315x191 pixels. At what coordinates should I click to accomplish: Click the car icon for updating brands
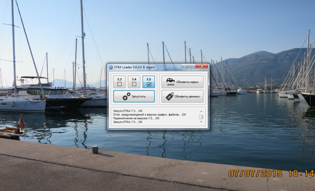point(170,82)
